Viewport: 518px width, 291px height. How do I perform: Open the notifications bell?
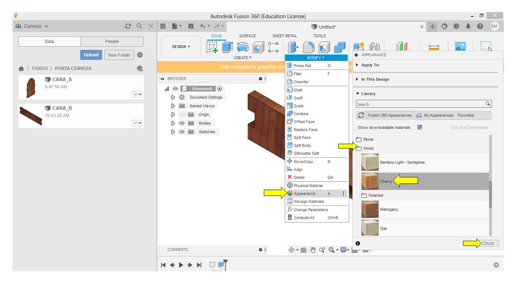click(468, 26)
